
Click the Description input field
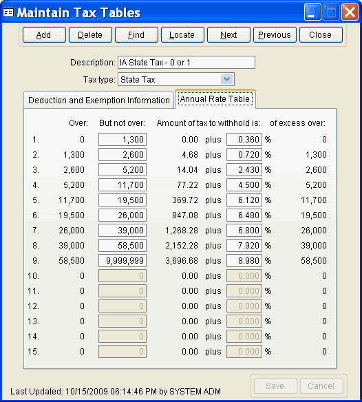187,63
